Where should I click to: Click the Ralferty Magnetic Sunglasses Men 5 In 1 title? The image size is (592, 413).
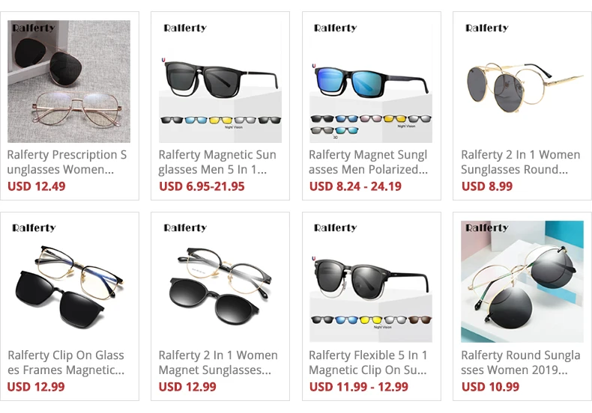click(x=217, y=162)
